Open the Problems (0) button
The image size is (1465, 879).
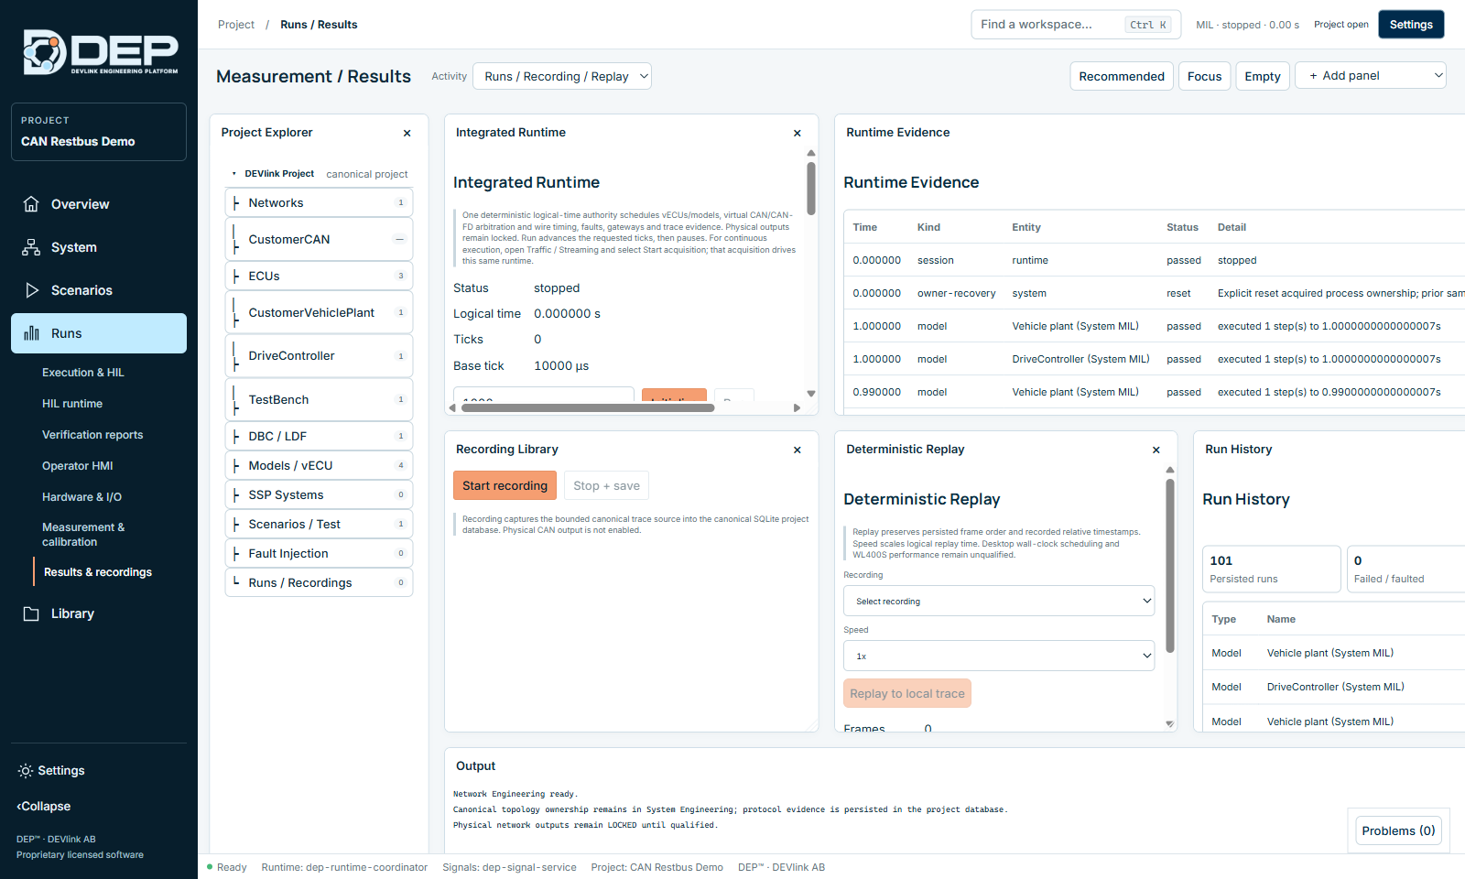pyautogui.click(x=1398, y=830)
